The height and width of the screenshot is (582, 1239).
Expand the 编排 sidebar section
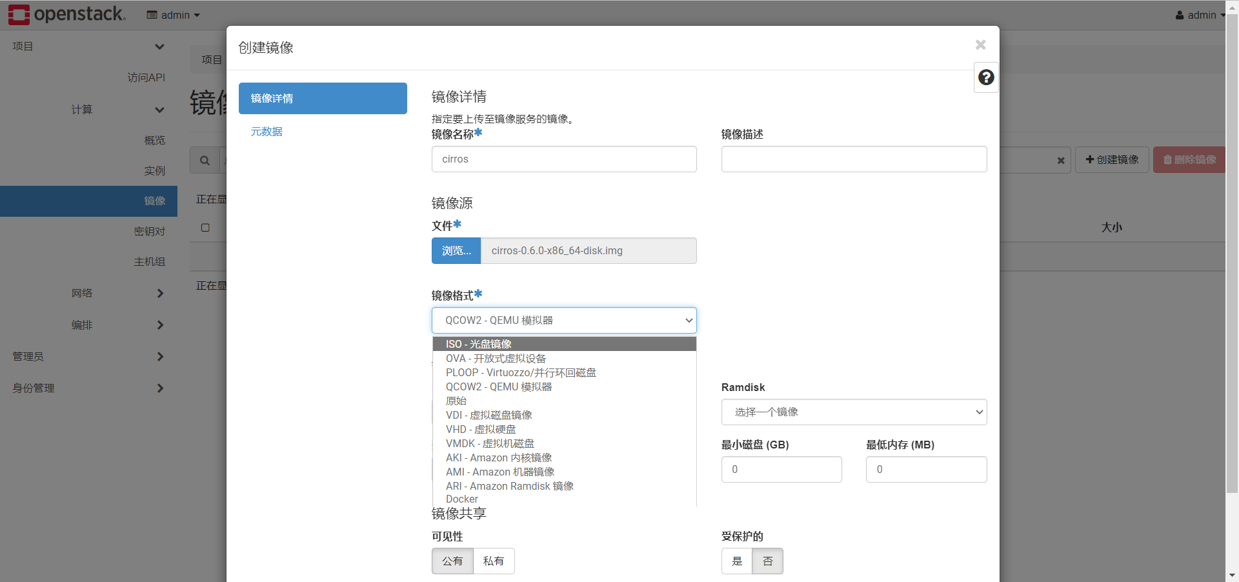point(88,325)
